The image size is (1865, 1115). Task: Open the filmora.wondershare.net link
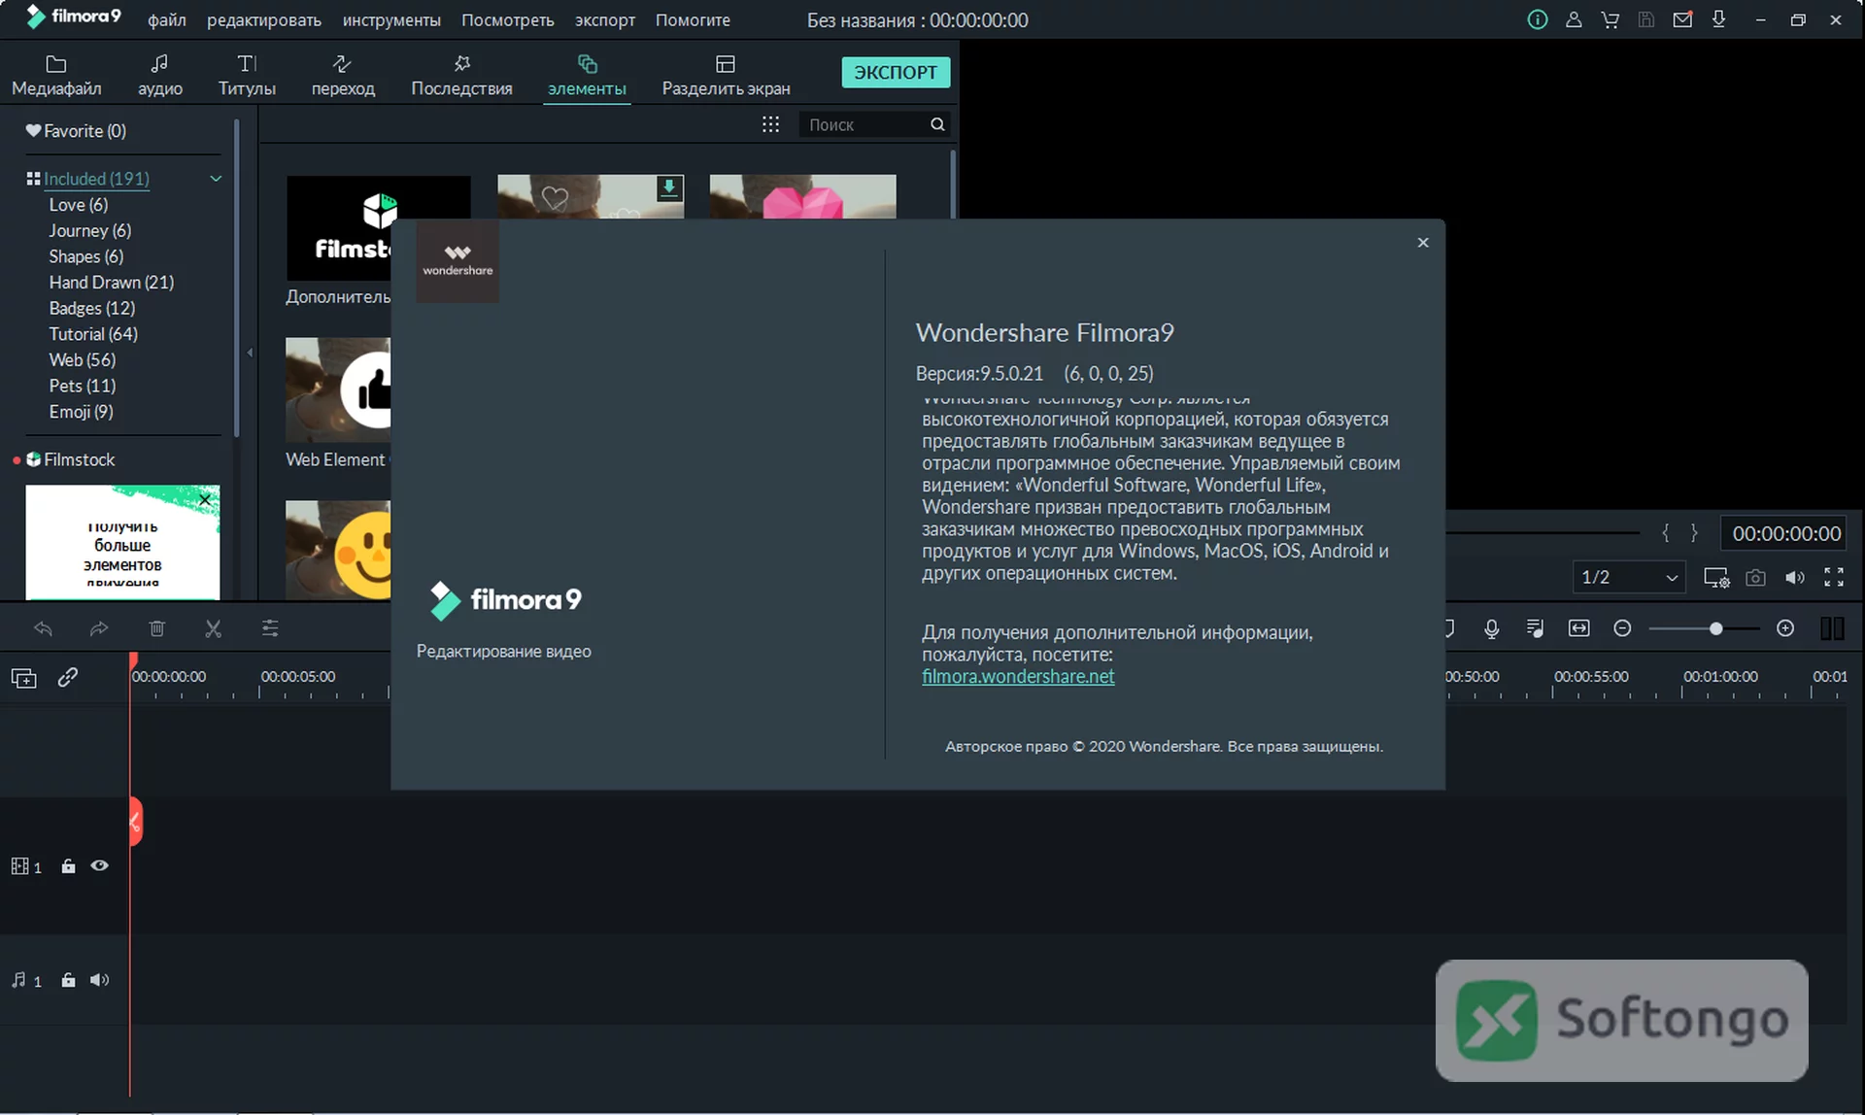point(1018,676)
